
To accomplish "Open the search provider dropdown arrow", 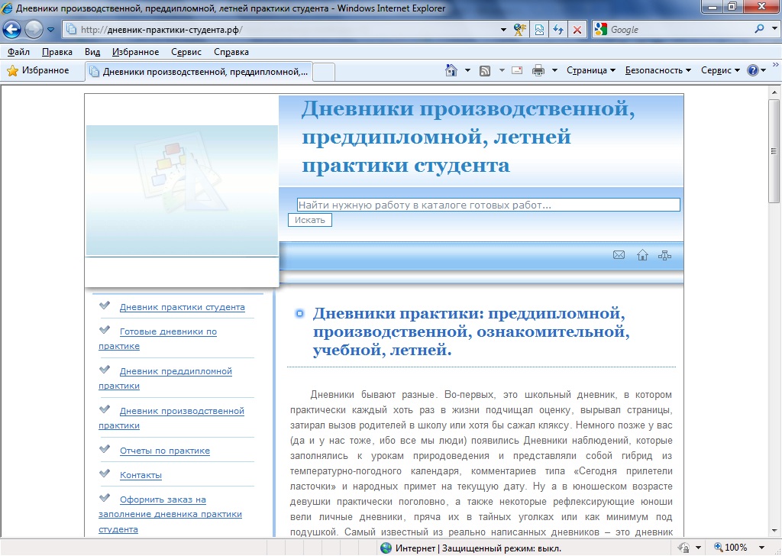I will [774, 29].
